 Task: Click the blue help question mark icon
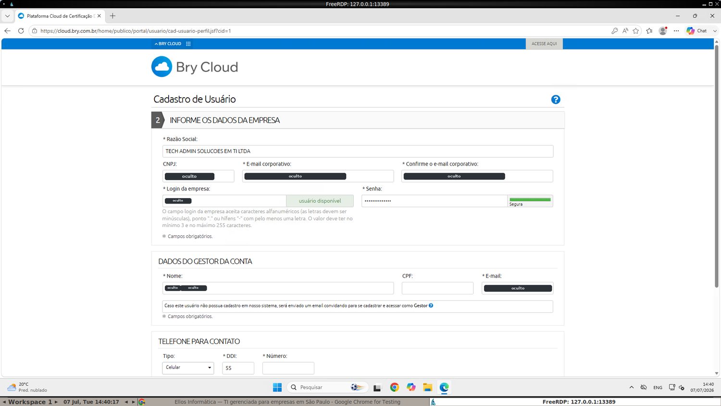pyautogui.click(x=556, y=100)
